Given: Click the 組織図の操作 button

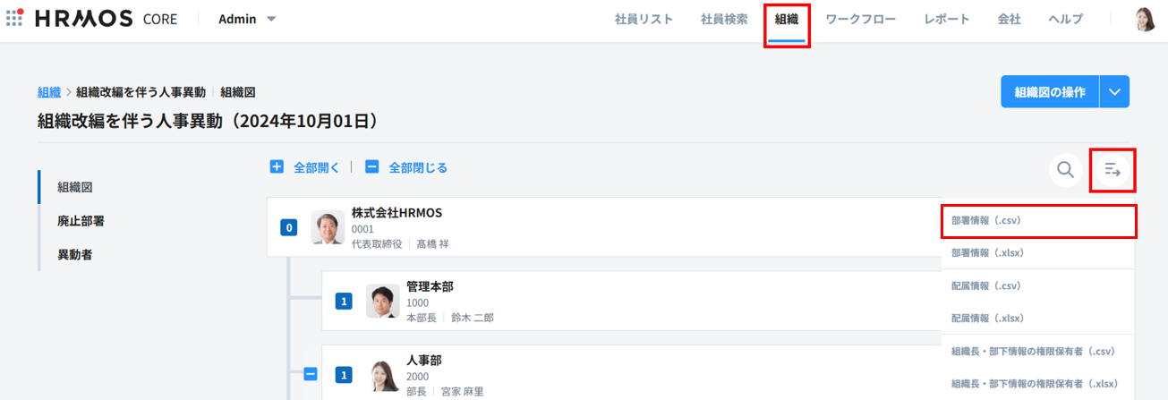Looking at the screenshot, I should [1049, 91].
